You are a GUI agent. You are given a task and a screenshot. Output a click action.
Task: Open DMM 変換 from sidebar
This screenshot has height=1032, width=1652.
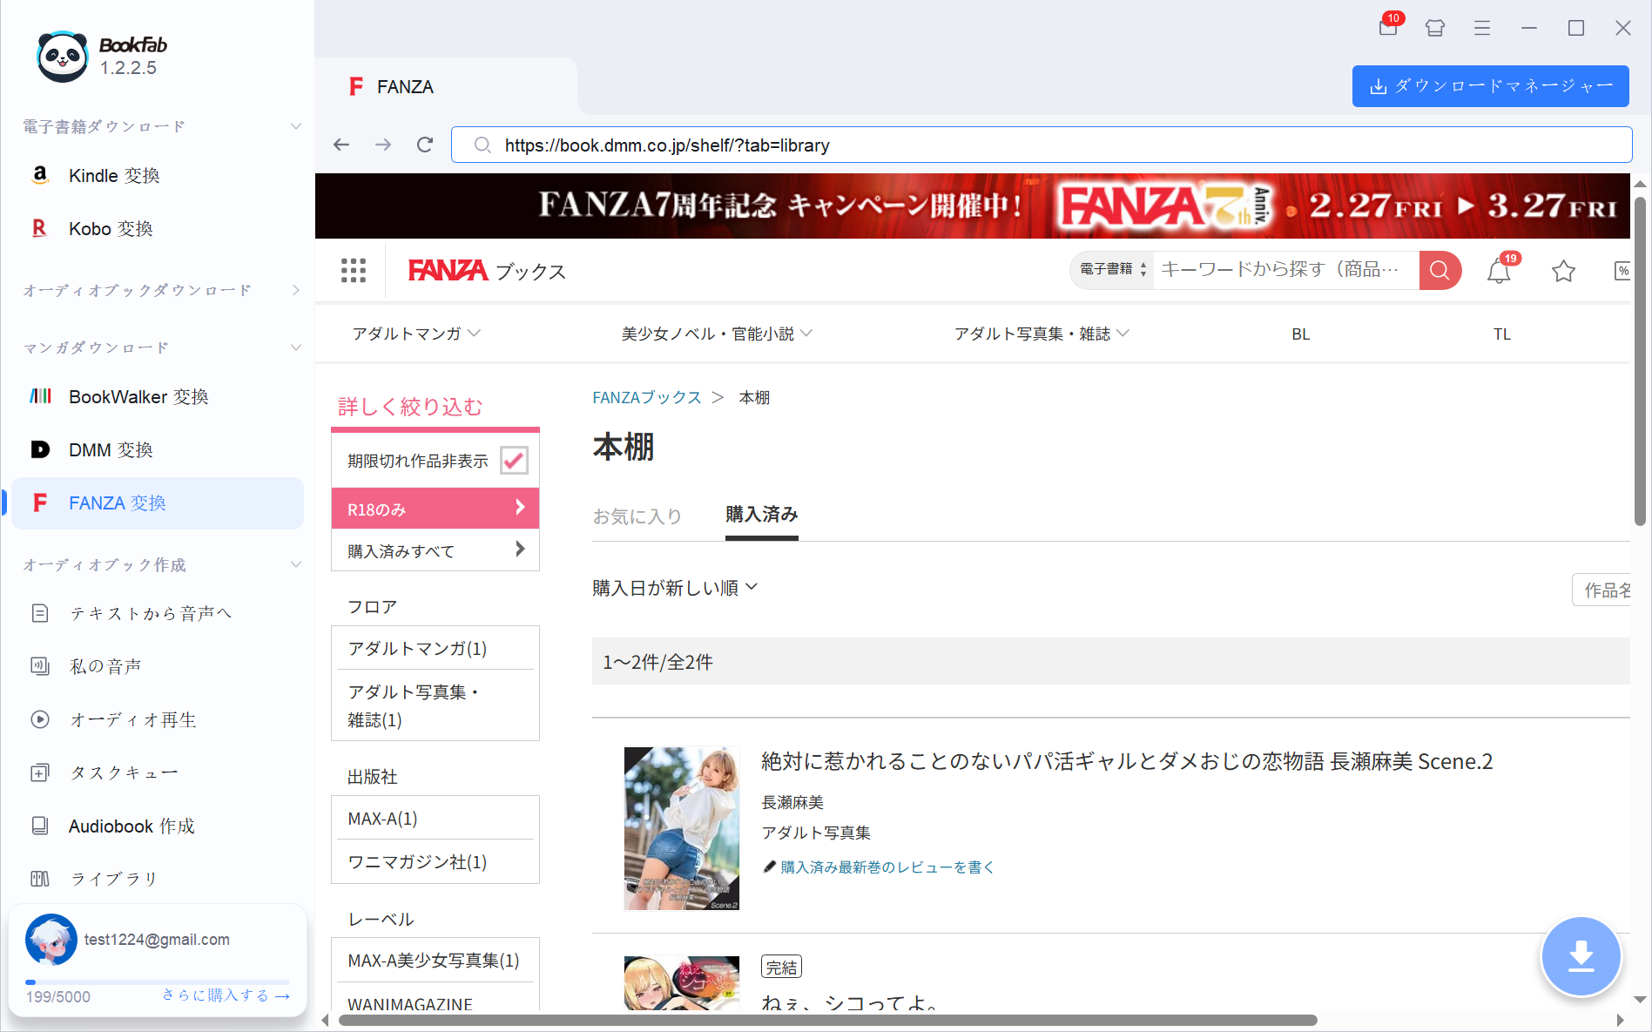point(110,449)
